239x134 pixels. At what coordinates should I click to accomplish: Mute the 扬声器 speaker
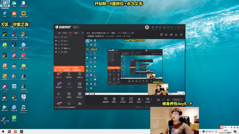point(147,100)
